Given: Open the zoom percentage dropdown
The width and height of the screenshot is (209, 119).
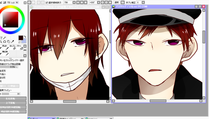Looking at the screenshot, I should click(x=74, y=2).
